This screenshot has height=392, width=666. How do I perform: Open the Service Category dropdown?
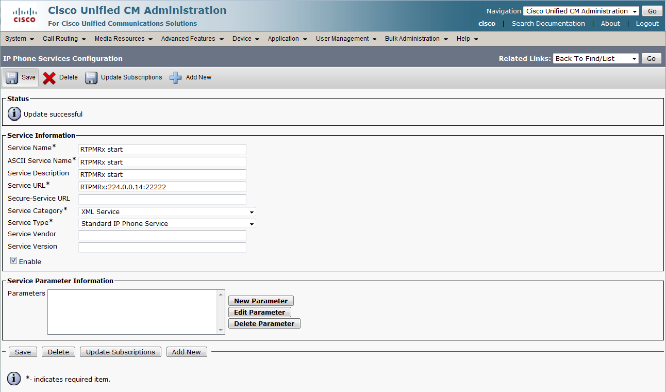coord(167,211)
